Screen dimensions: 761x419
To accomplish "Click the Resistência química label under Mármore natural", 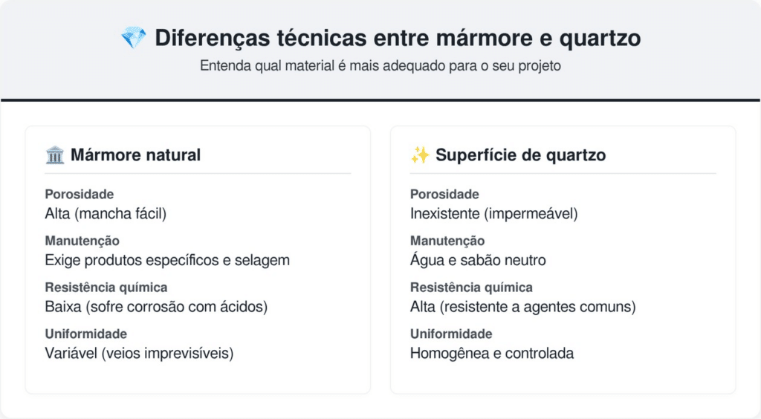I will (x=106, y=288).
